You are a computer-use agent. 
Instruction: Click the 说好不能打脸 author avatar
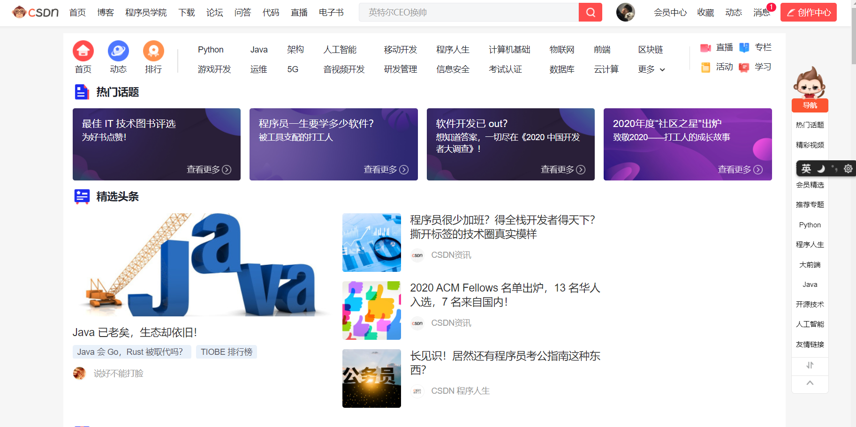[79, 373]
